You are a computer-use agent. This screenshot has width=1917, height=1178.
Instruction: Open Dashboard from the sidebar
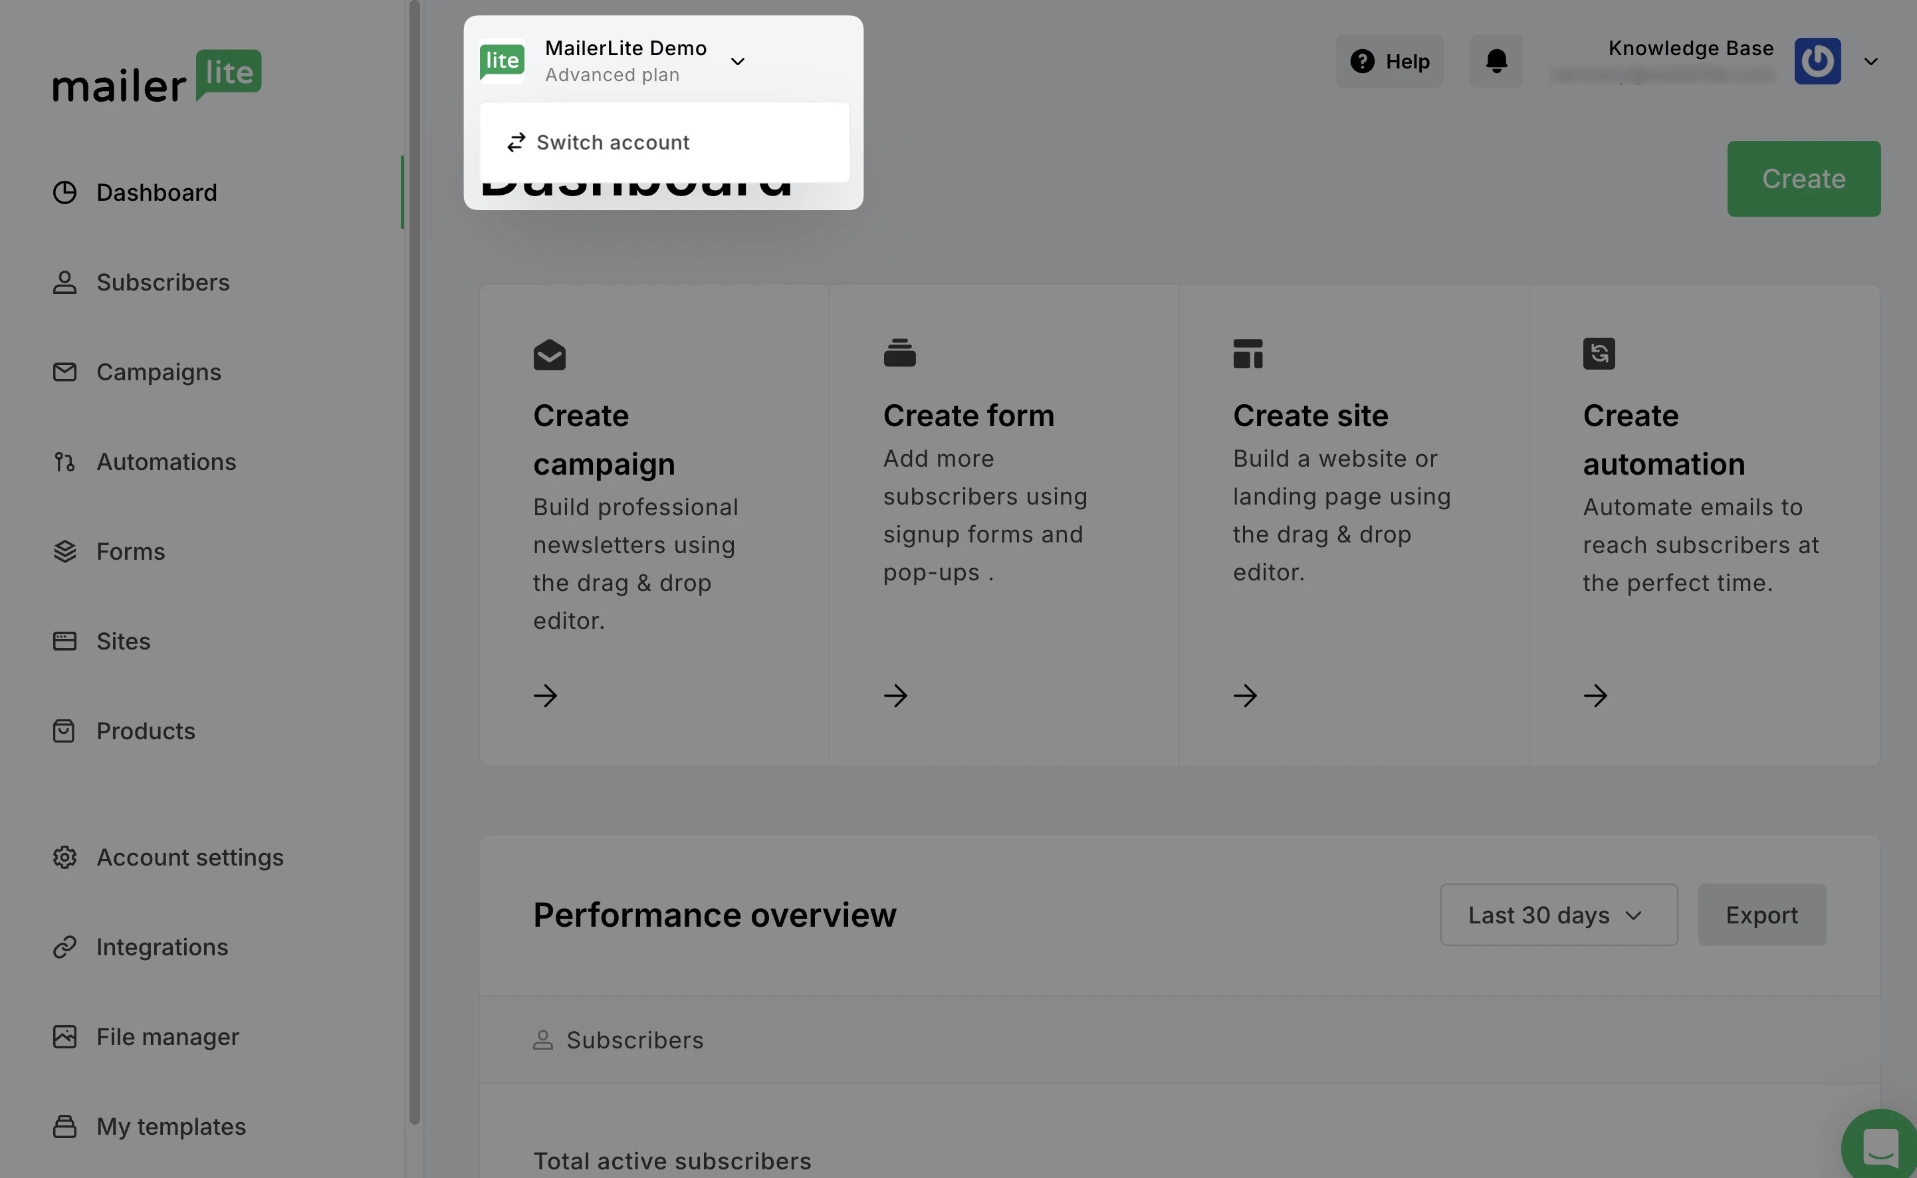coord(157,192)
